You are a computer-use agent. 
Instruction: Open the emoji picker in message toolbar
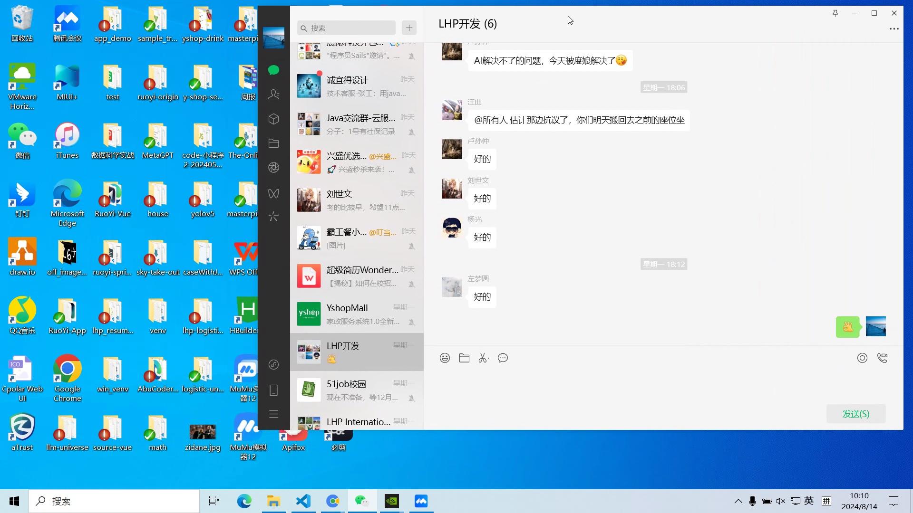pos(445,358)
